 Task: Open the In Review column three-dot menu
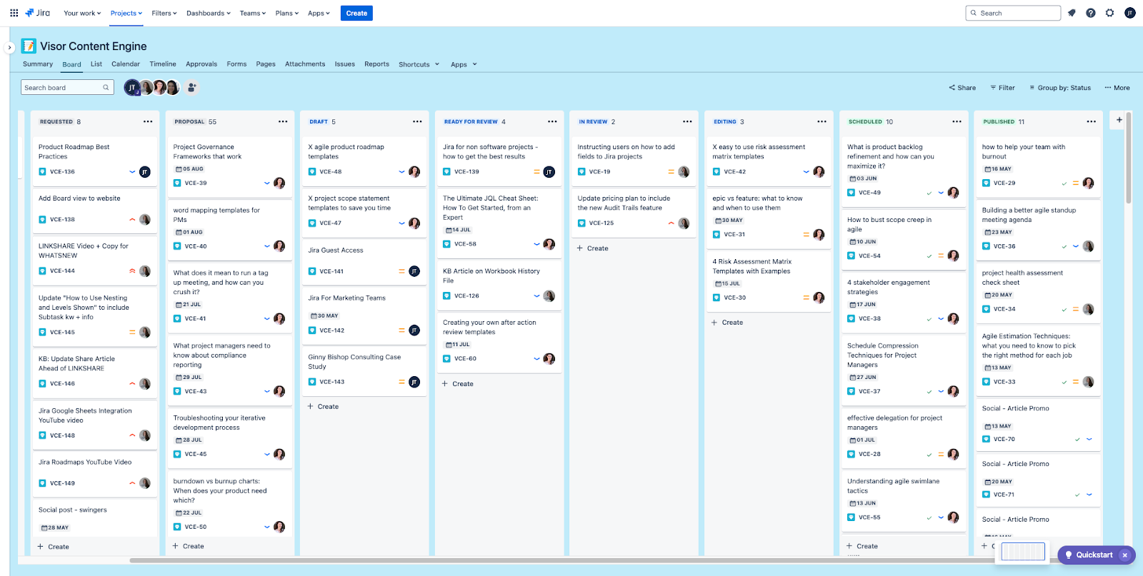[x=687, y=121]
